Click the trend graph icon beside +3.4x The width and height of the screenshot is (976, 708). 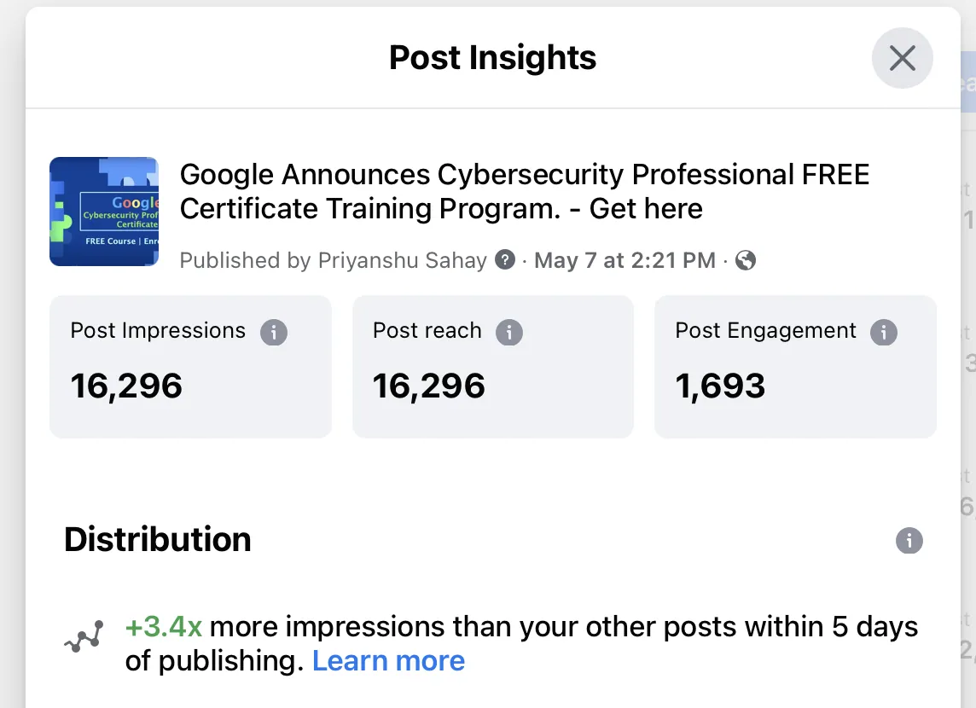(84, 636)
